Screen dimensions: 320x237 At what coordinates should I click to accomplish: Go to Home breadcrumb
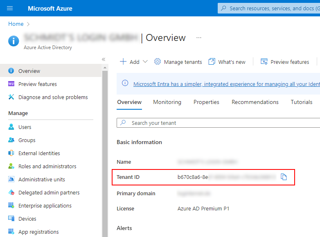(16, 24)
